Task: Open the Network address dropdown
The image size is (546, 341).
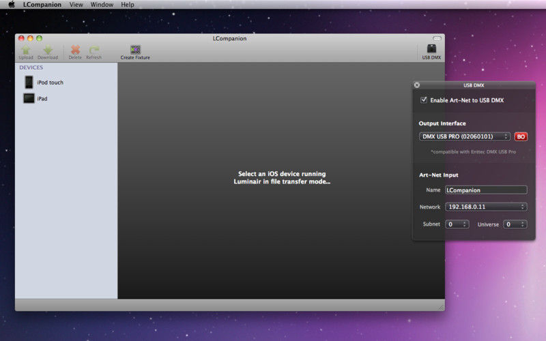Action: click(x=485, y=207)
